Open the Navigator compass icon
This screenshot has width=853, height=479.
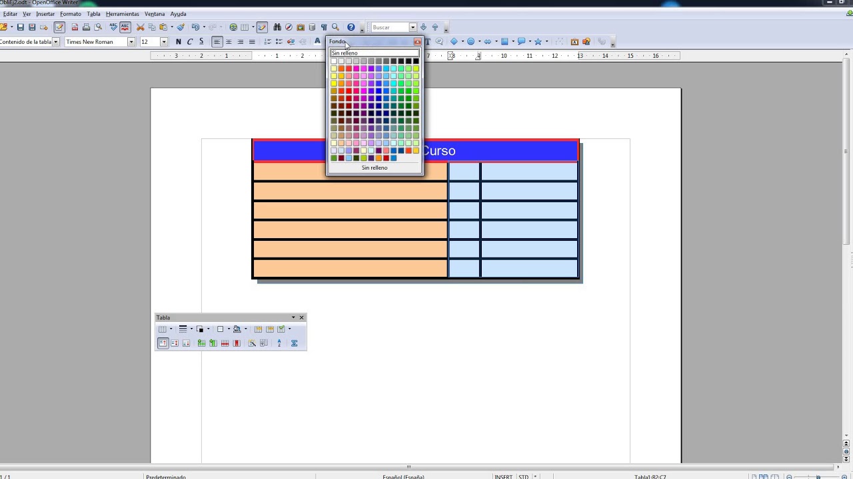coord(289,27)
